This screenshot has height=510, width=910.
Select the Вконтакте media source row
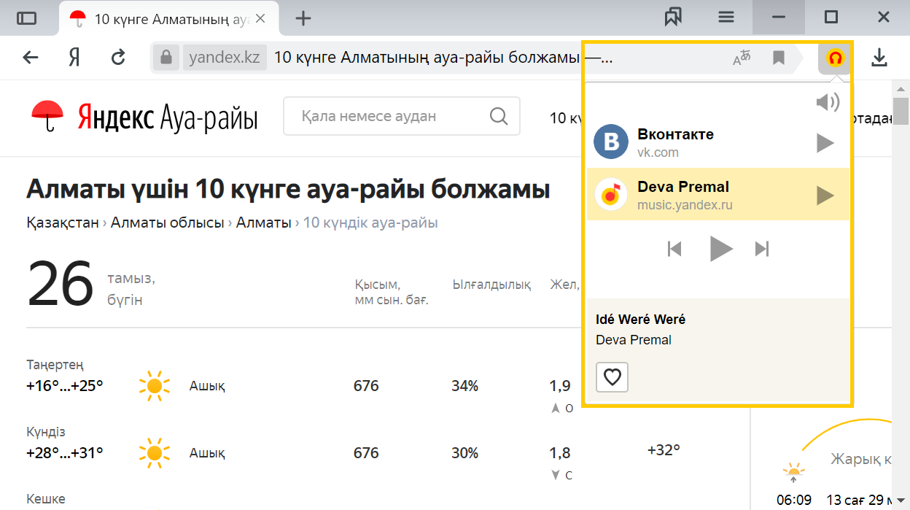click(x=719, y=142)
